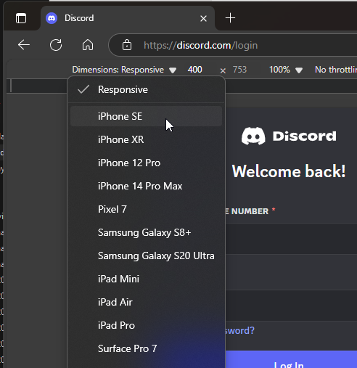Open the No throttling dropdown
Screen dimensions: 357x368
(x=336, y=70)
